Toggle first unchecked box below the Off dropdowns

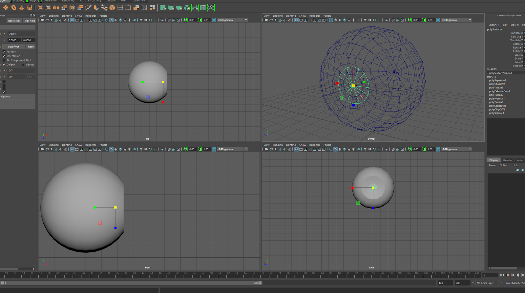click(4, 82)
